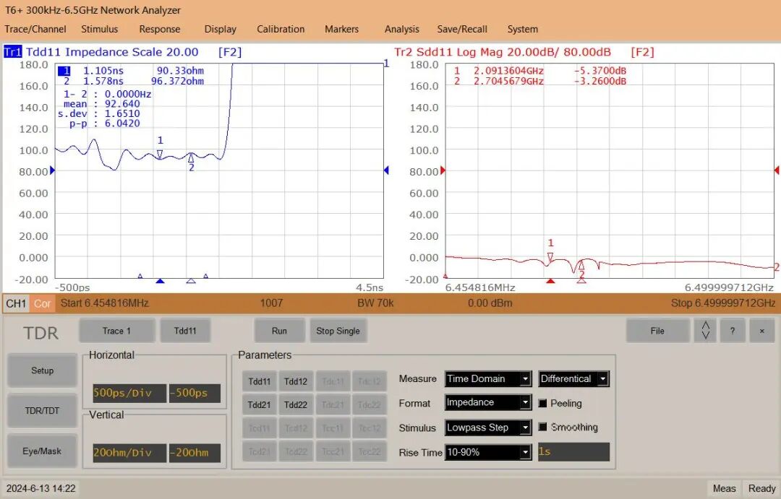
Task: Select marker 1 row 1.105ns readout
Action: point(131,71)
